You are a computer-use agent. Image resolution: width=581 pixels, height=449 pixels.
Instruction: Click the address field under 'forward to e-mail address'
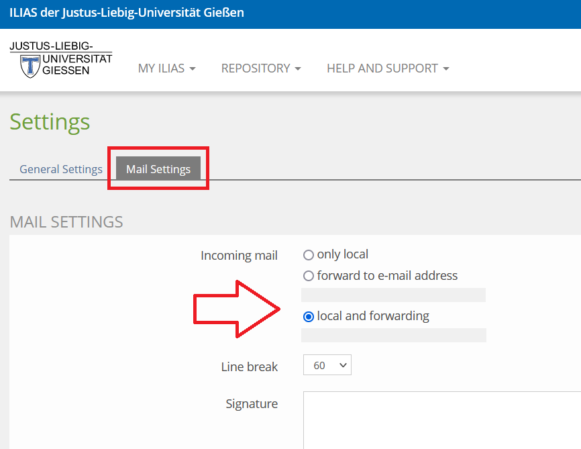[393, 295]
